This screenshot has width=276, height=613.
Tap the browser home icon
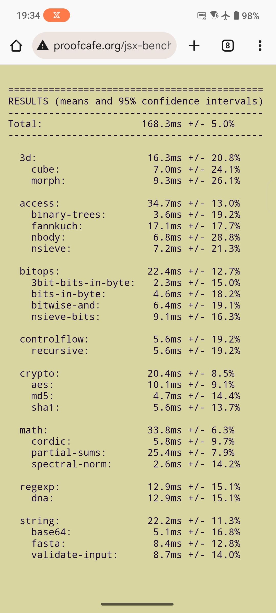[x=16, y=46]
